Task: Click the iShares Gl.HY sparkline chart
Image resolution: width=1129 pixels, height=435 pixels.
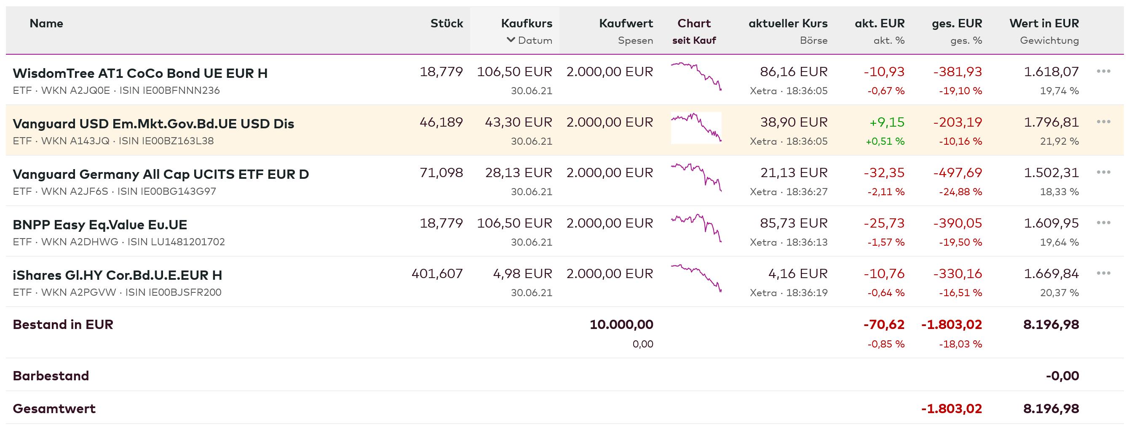Action: pos(696,279)
